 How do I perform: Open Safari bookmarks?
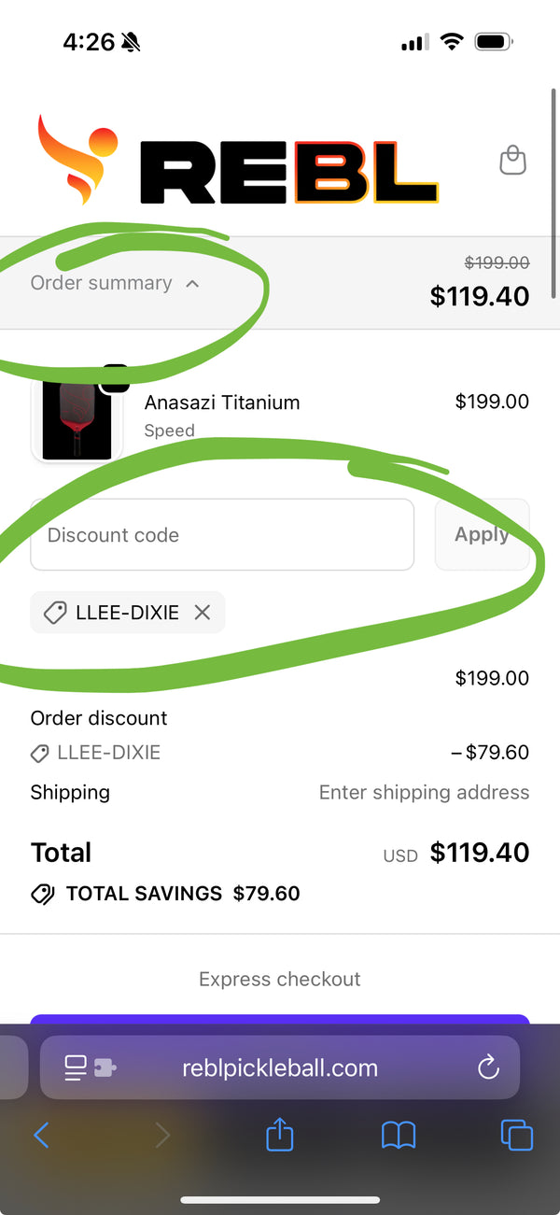[x=399, y=1135]
